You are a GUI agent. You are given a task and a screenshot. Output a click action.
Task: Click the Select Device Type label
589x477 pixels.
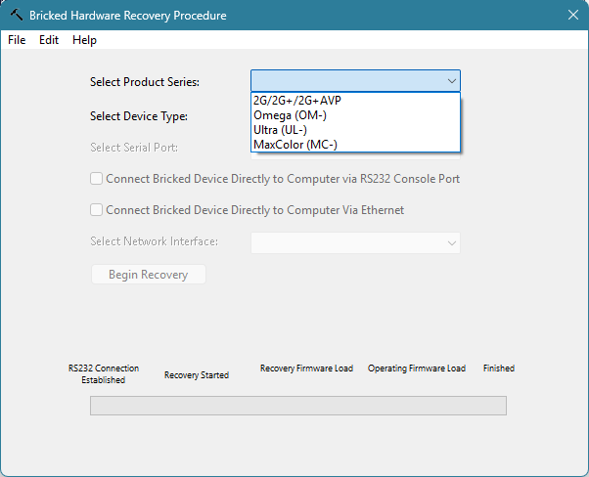(x=139, y=116)
